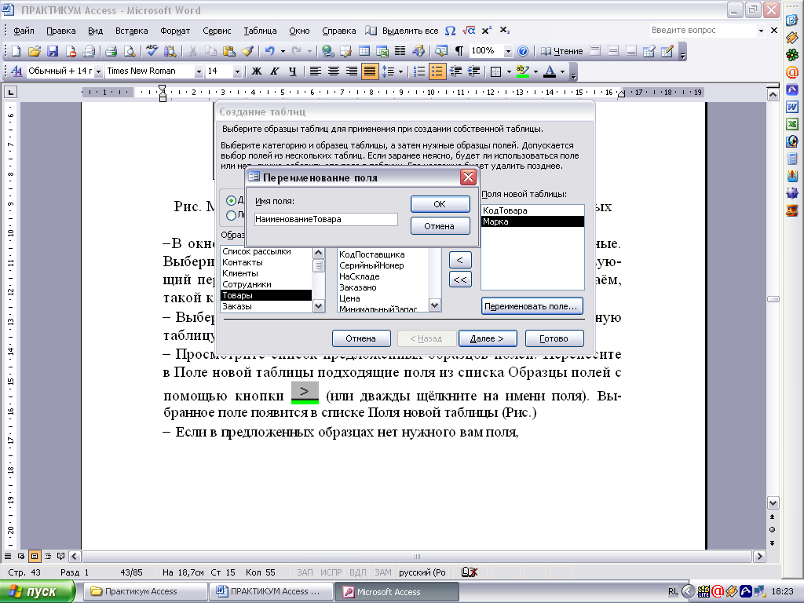Apply the black font color (A)
This screenshot has height=603, width=804.
pyautogui.click(x=549, y=71)
